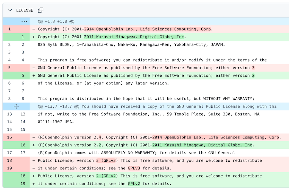
Task: Click added line number 19
Action: (23, 184)
